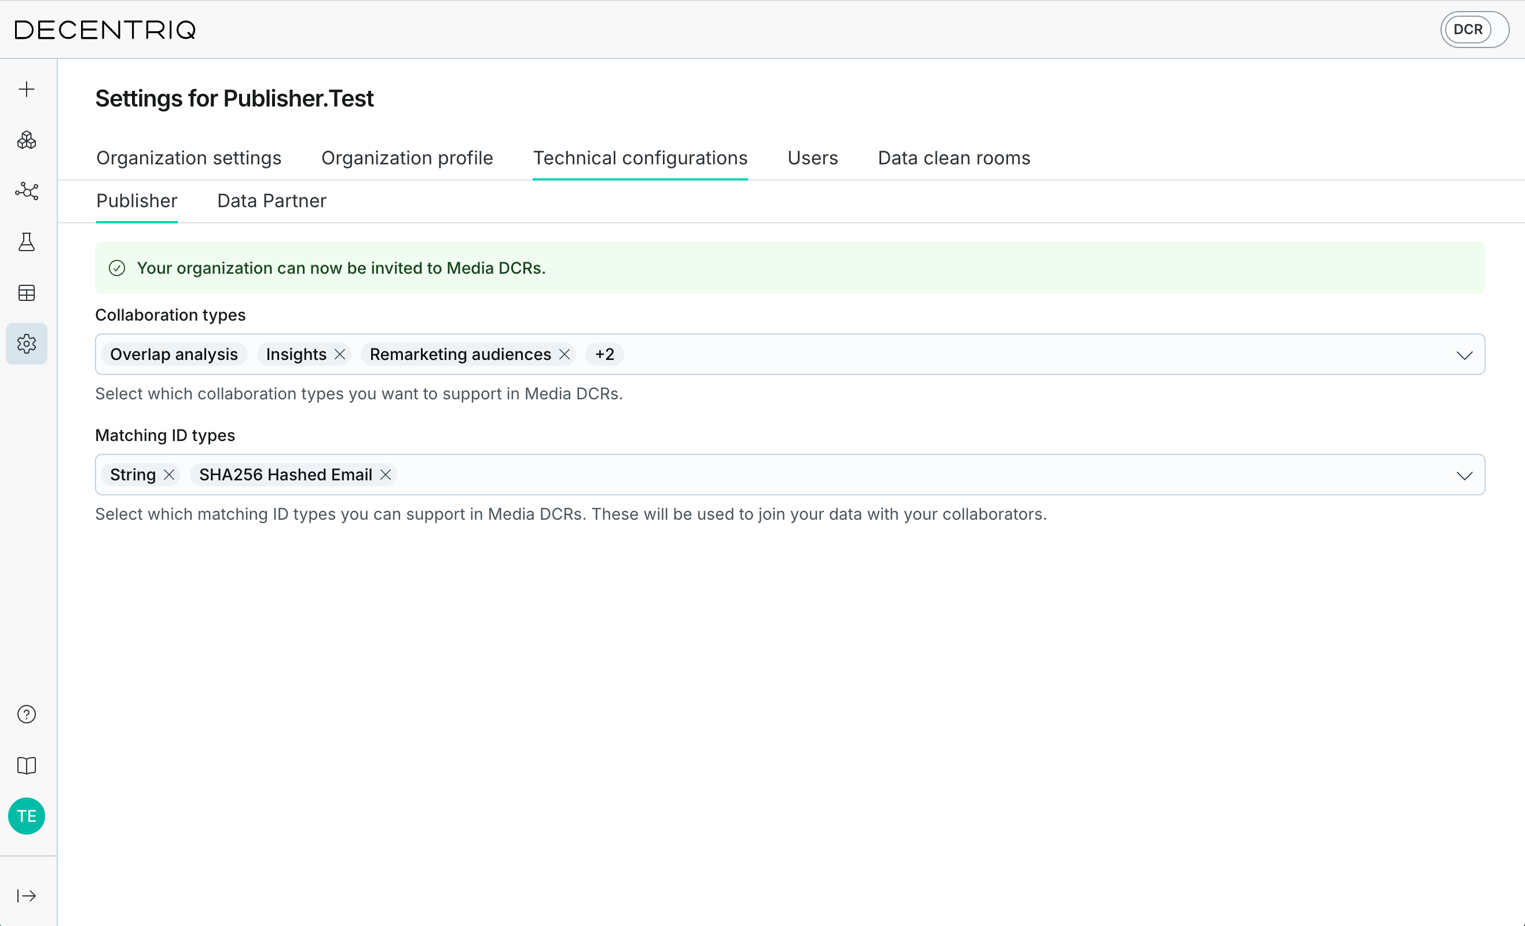Select the settings gear icon in sidebar
The width and height of the screenshot is (1525, 926).
tap(27, 343)
